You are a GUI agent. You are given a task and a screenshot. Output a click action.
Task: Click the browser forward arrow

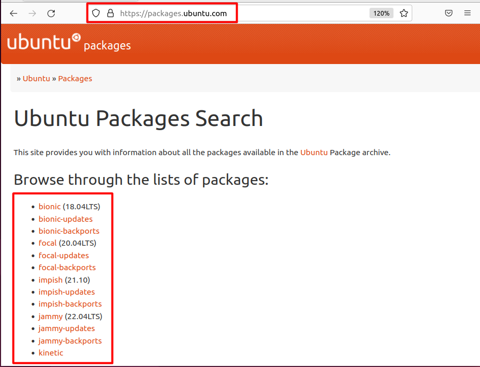[x=32, y=14]
